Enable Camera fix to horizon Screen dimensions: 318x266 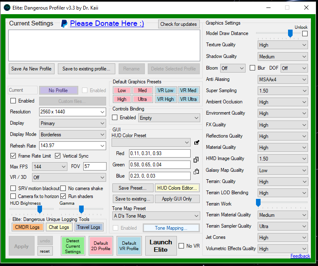(13, 196)
